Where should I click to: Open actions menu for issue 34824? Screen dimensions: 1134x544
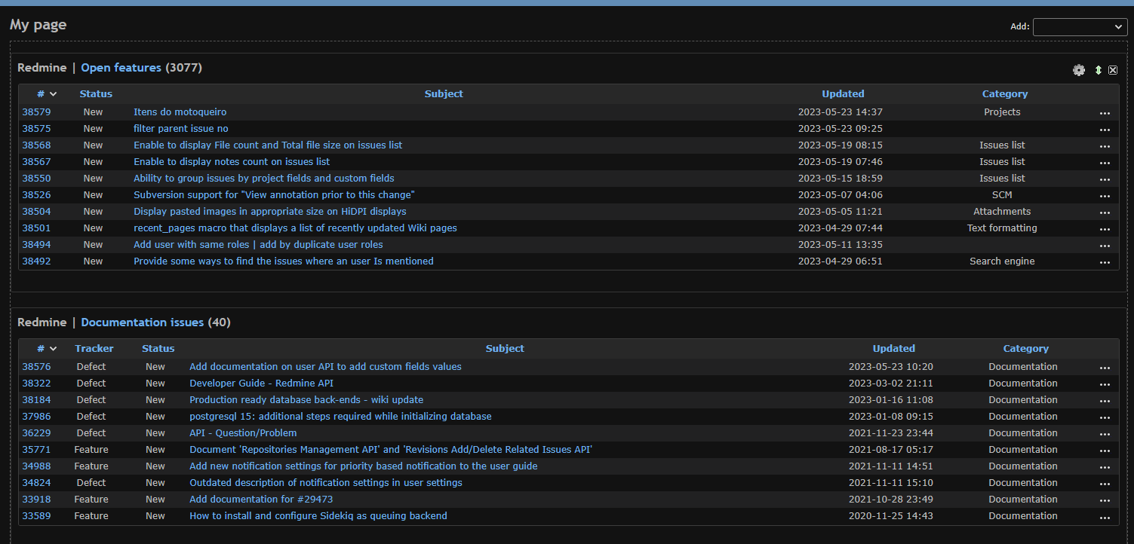click(1105, 484)
